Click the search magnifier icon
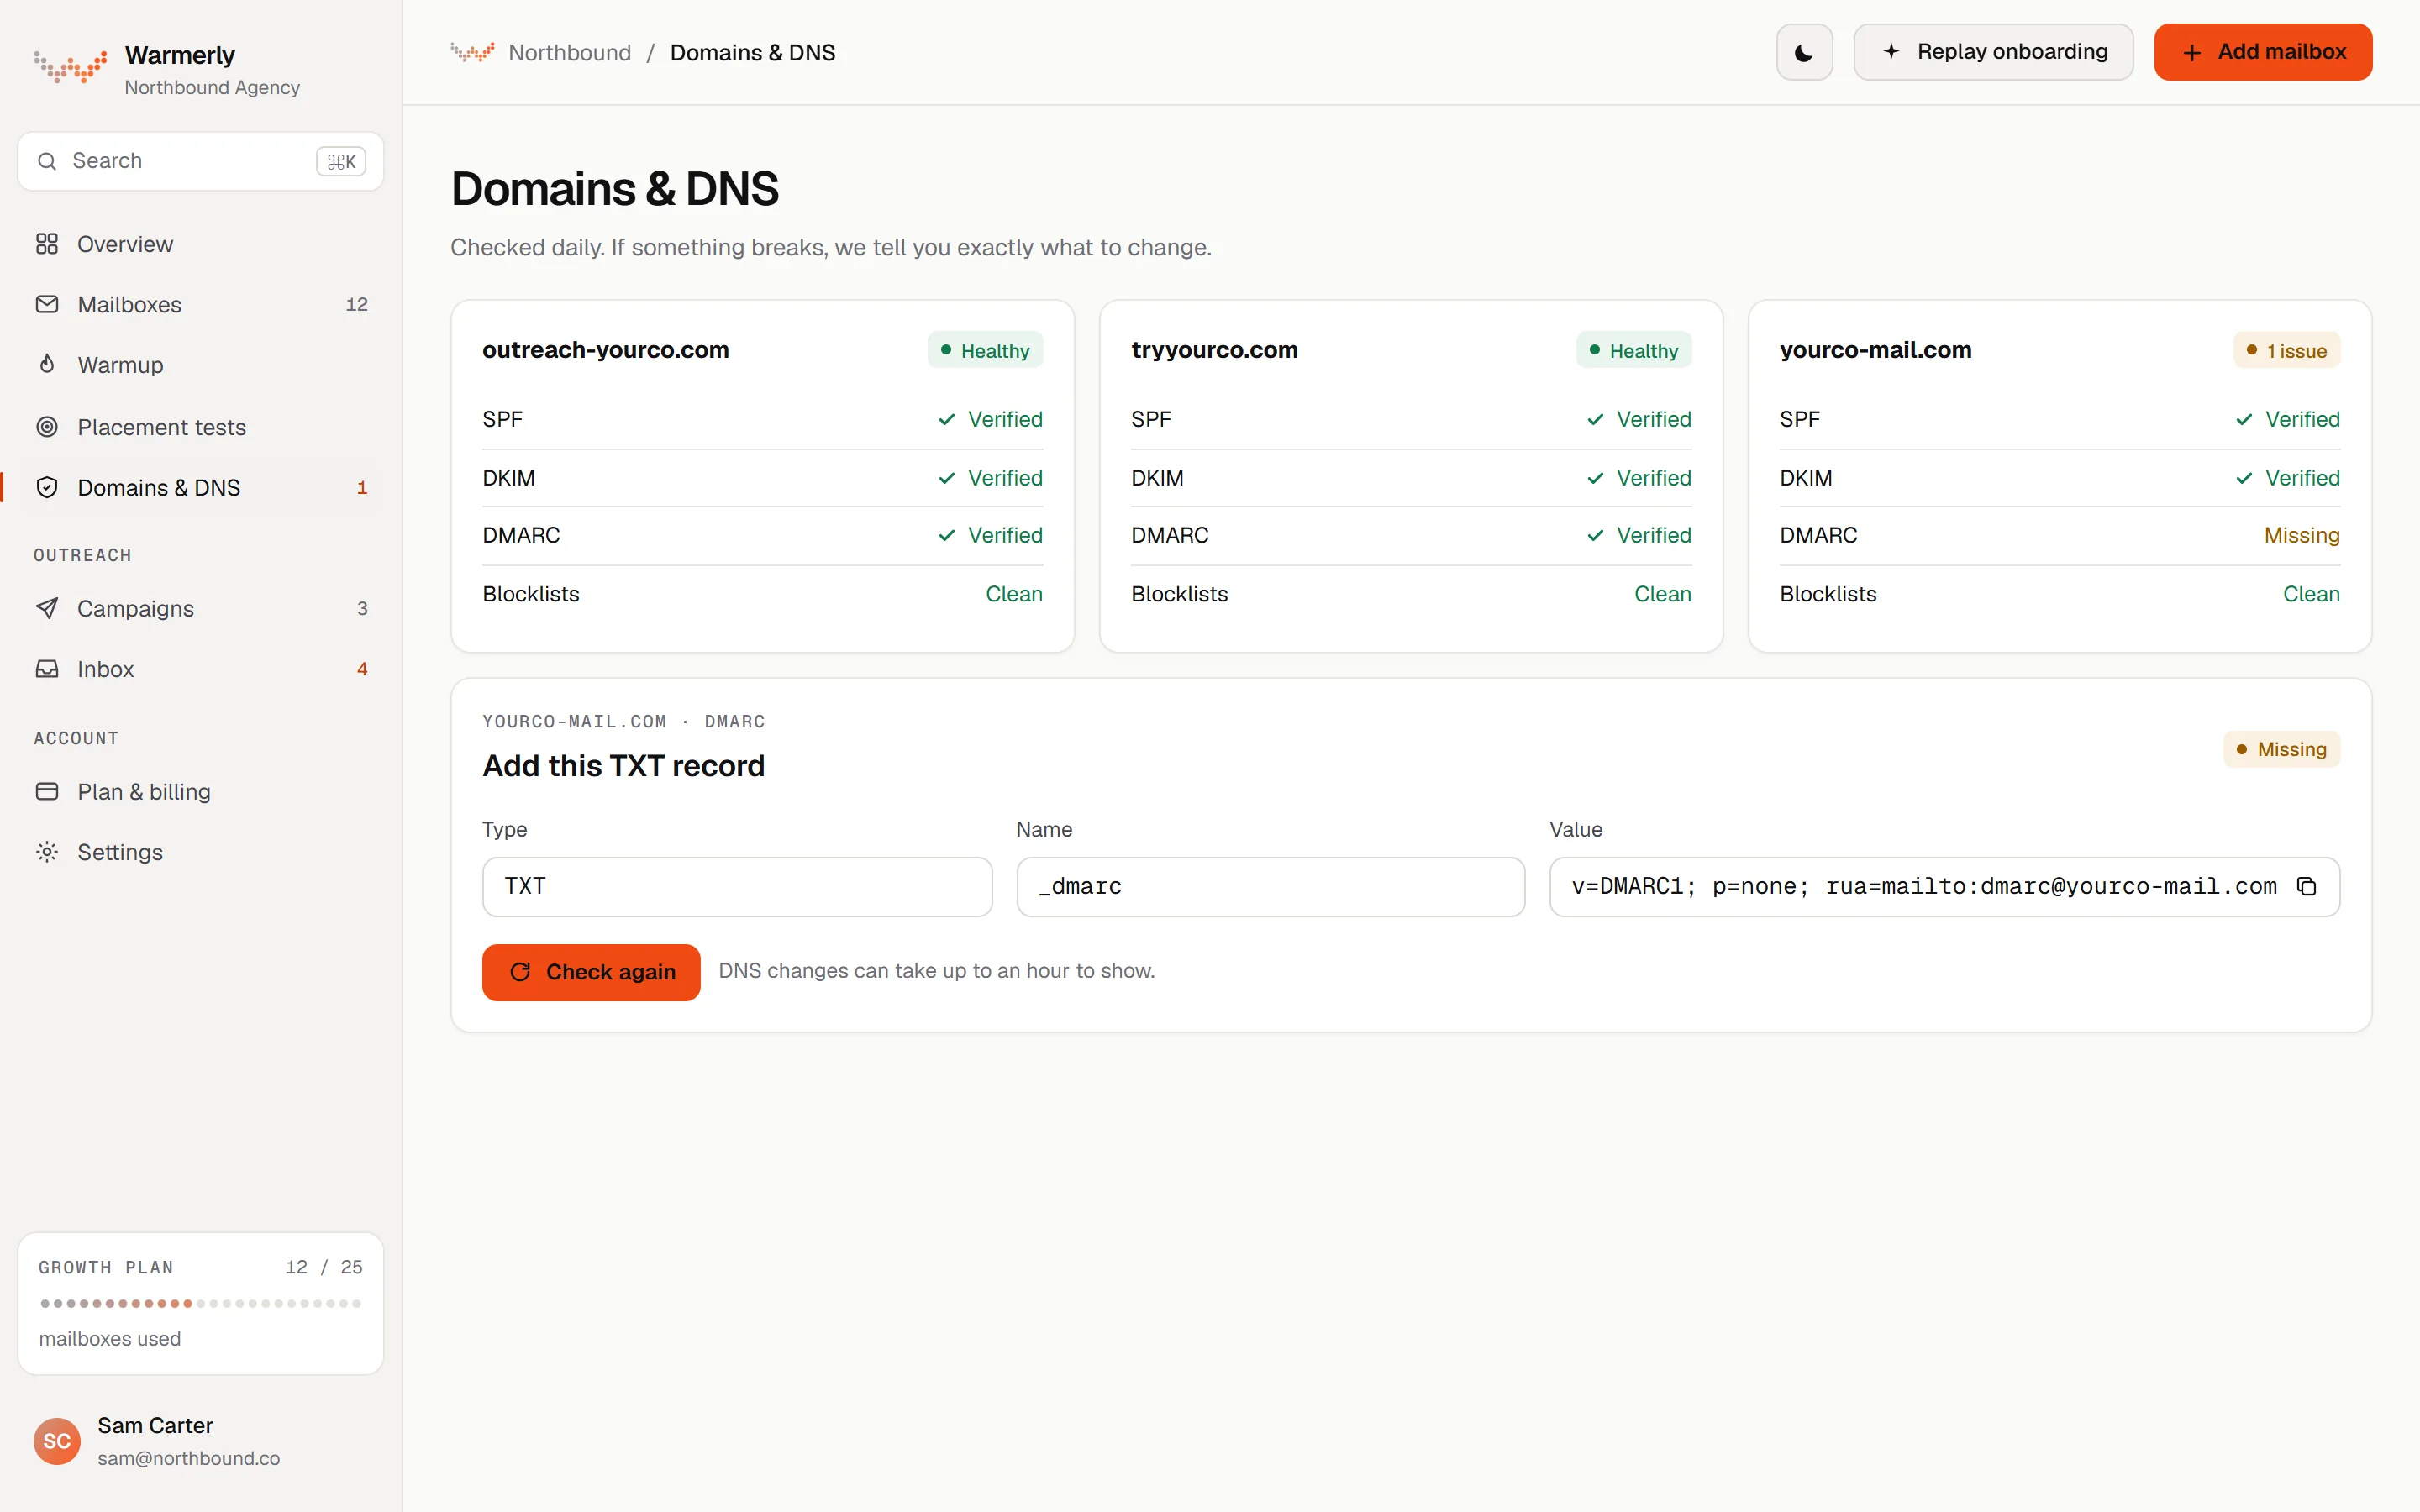This screenshot has width=2420, height=1512. (x=47, y=161)
